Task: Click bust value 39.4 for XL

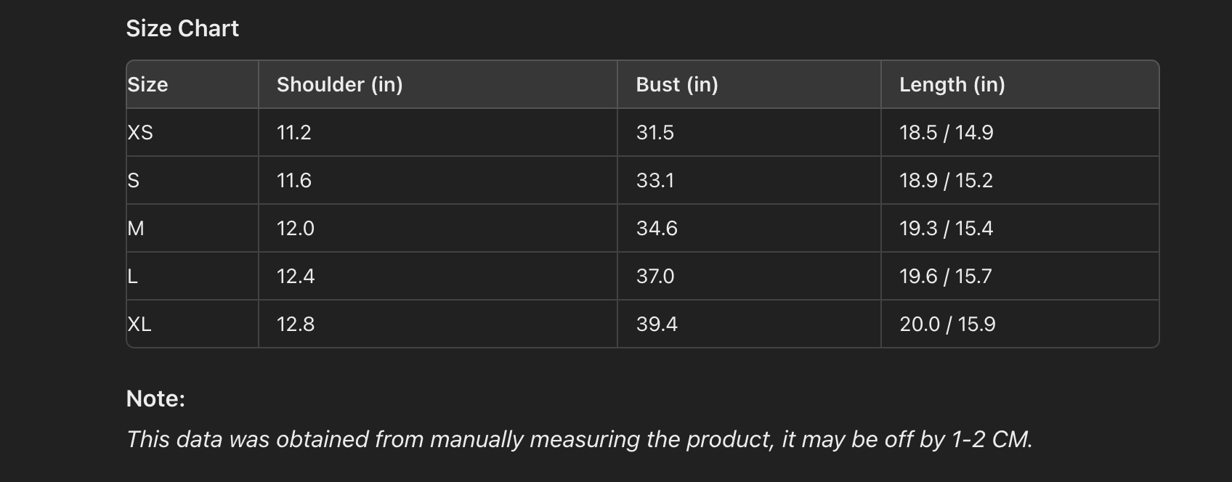Action: point(657,324)
